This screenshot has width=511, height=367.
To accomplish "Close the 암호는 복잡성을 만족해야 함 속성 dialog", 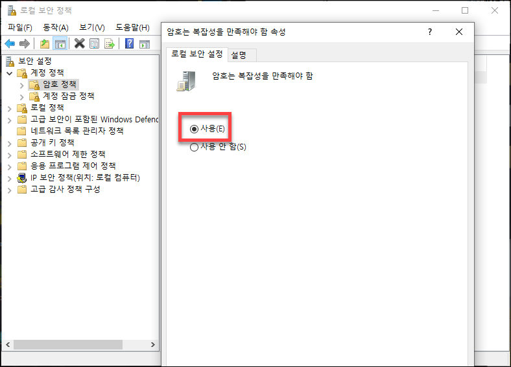I will coord(459,32).
